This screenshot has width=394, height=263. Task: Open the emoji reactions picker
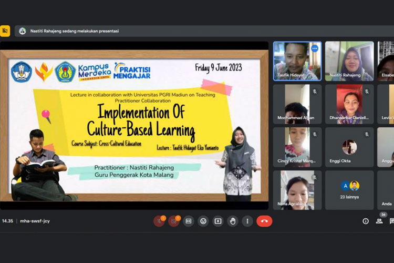tap(203, 221)
